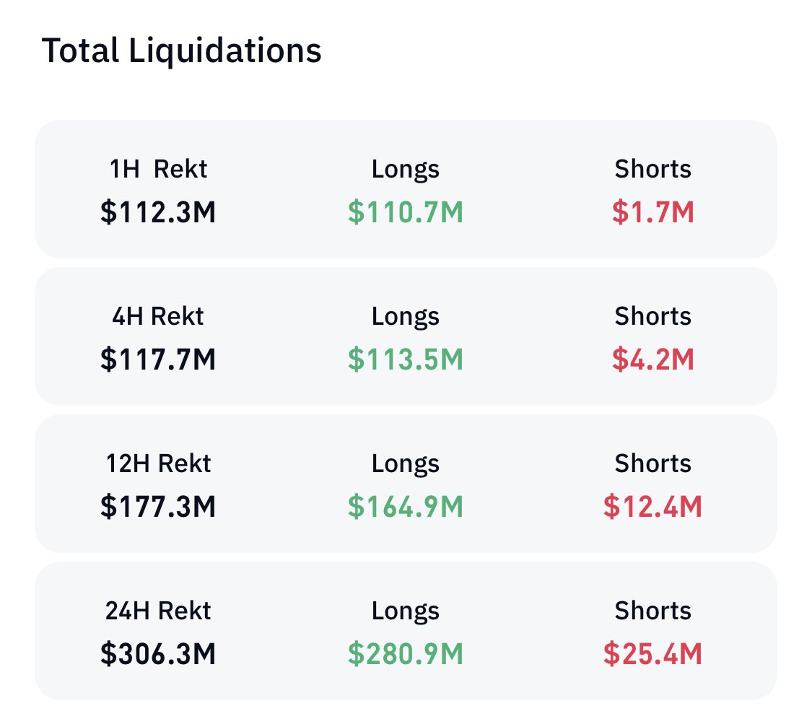Click the $112.3M 1H total value

tap(158, 211)
